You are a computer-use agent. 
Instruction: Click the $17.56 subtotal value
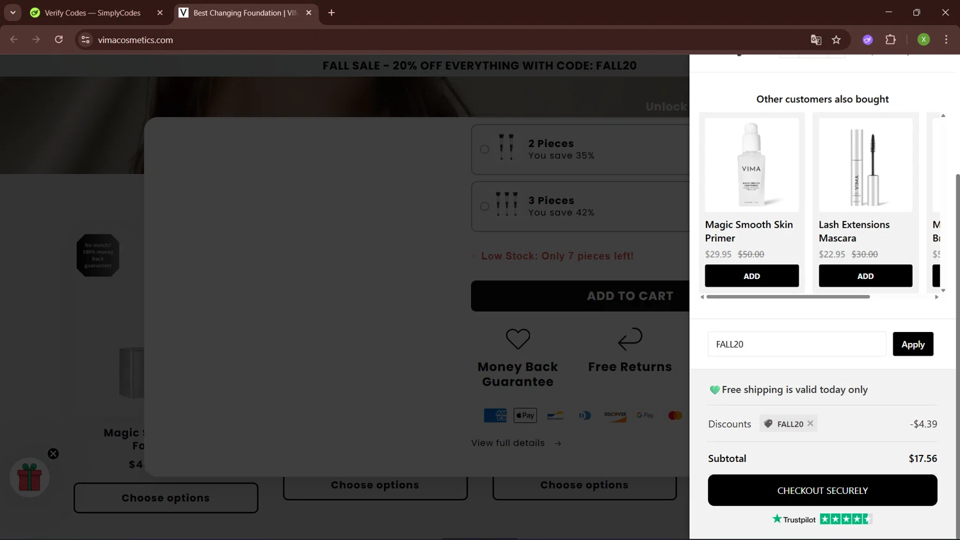click(923, 458)
